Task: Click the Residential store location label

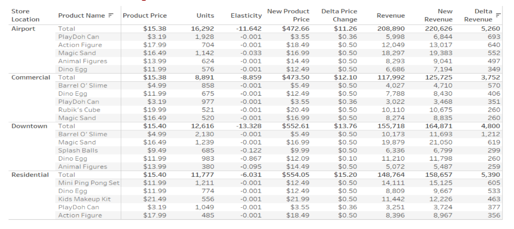Action: pyautogui.click(x=30, y=175)
